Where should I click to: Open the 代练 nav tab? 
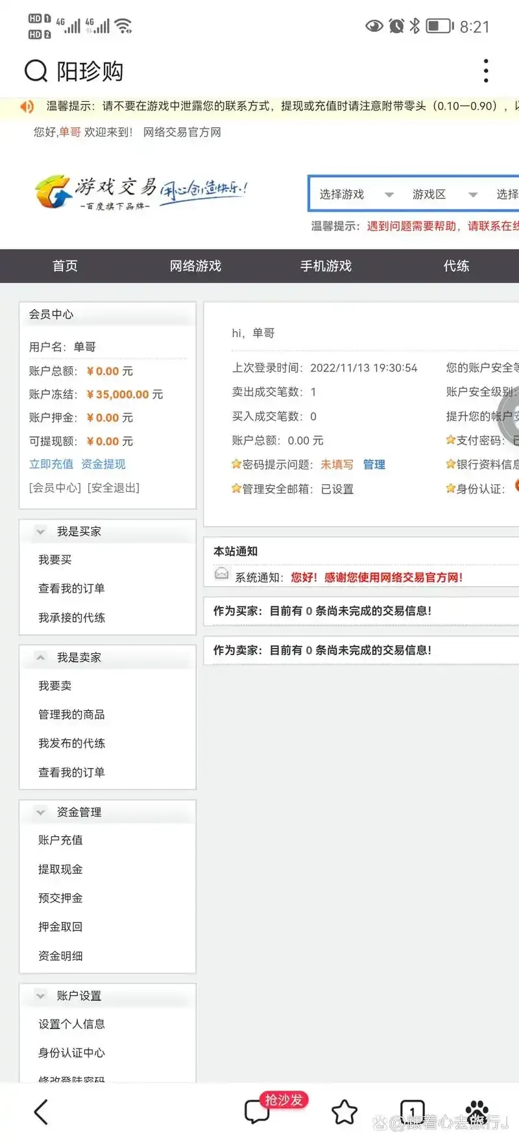click(456, 266)
